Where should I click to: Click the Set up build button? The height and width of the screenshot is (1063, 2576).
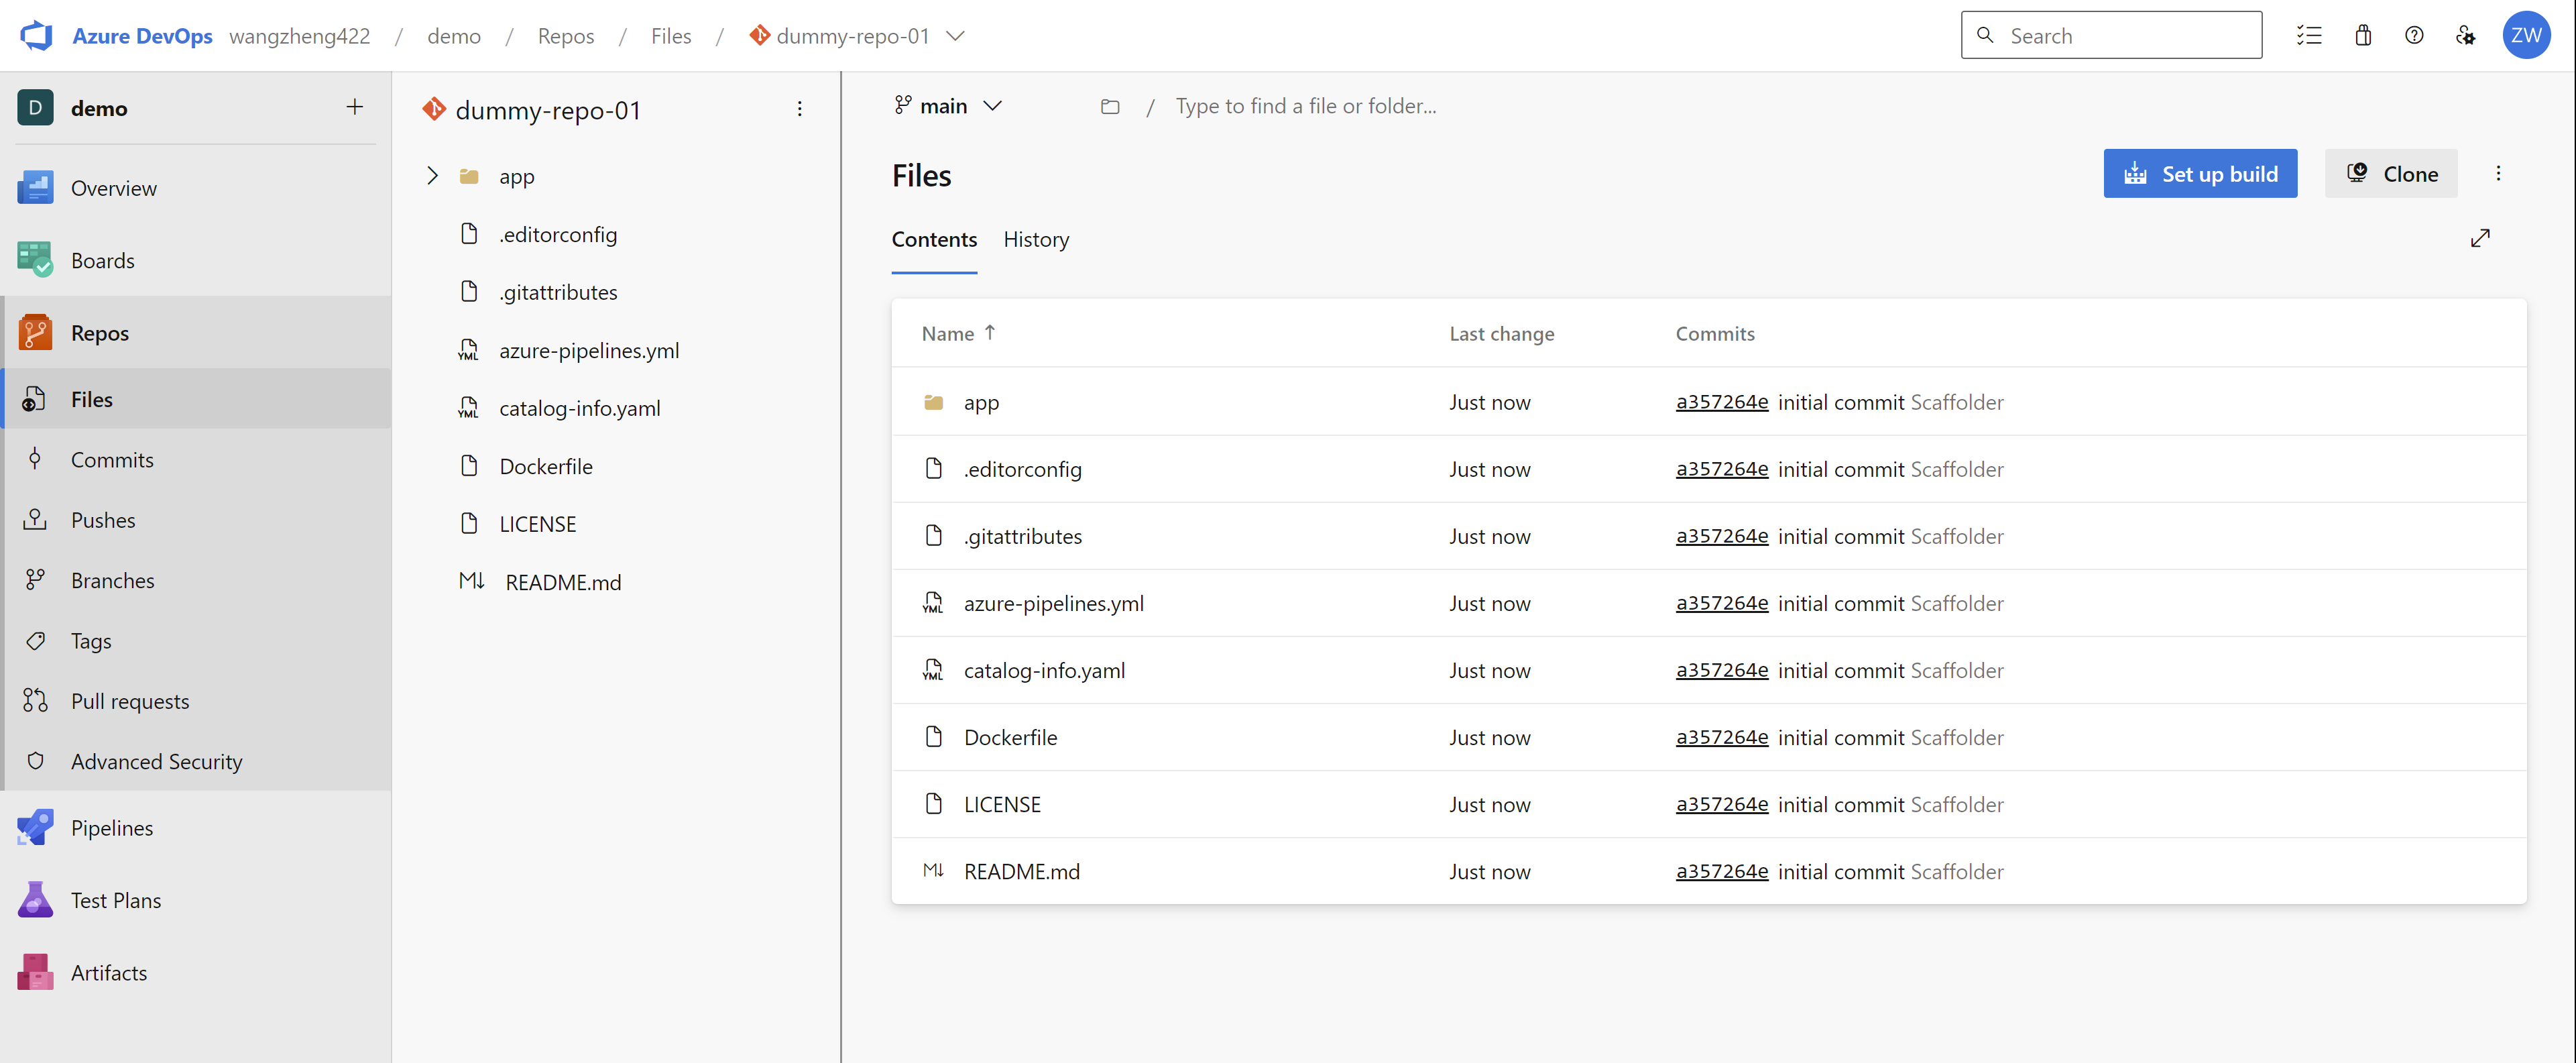[x=2199, y=174]
